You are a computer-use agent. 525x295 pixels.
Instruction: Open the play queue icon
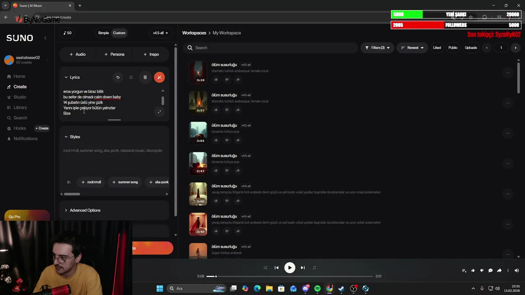tap(464, 270)
